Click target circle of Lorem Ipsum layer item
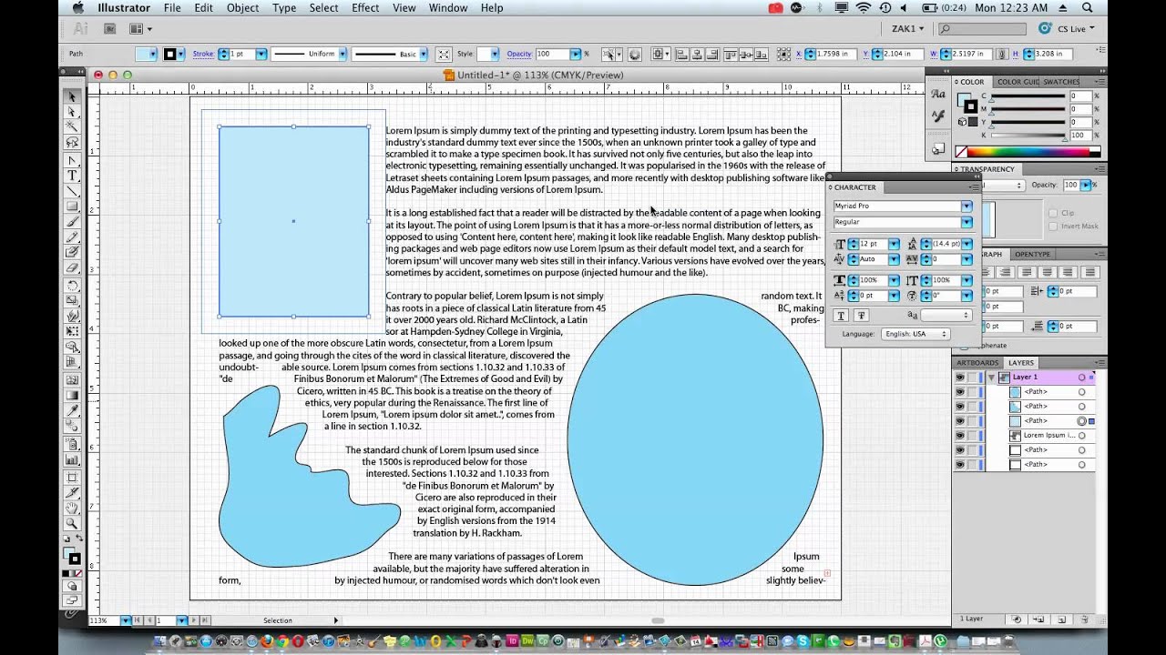Image resolution: width=1166 pixels, height=655 pixels. (x=1081, y=435)
